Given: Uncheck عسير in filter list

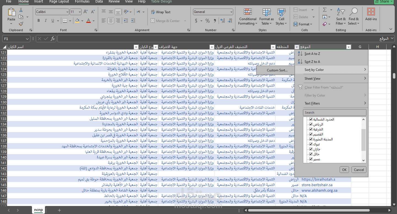Looking at the screenshot, I should 311,159.
